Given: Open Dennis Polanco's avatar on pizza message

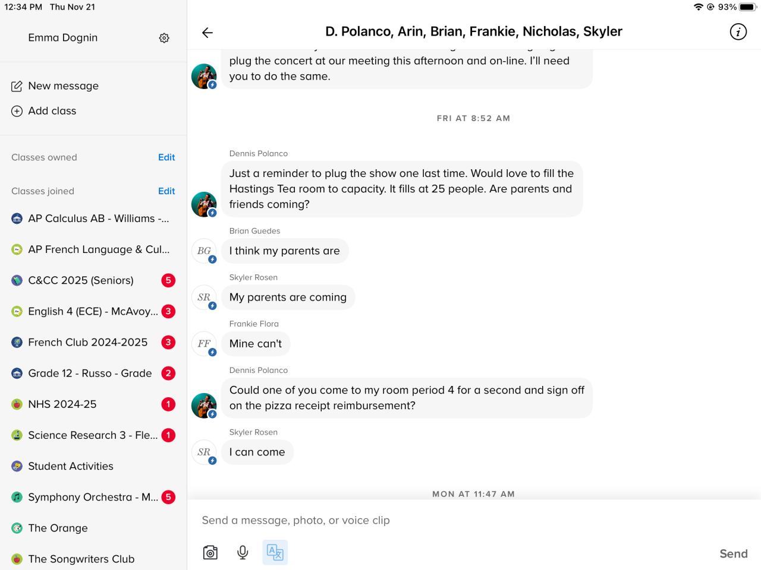Looking at the screenshot, I should (x=204, y=406).
